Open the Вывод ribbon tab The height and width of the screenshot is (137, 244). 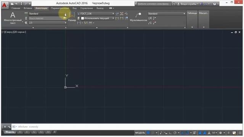pos(100,8)
